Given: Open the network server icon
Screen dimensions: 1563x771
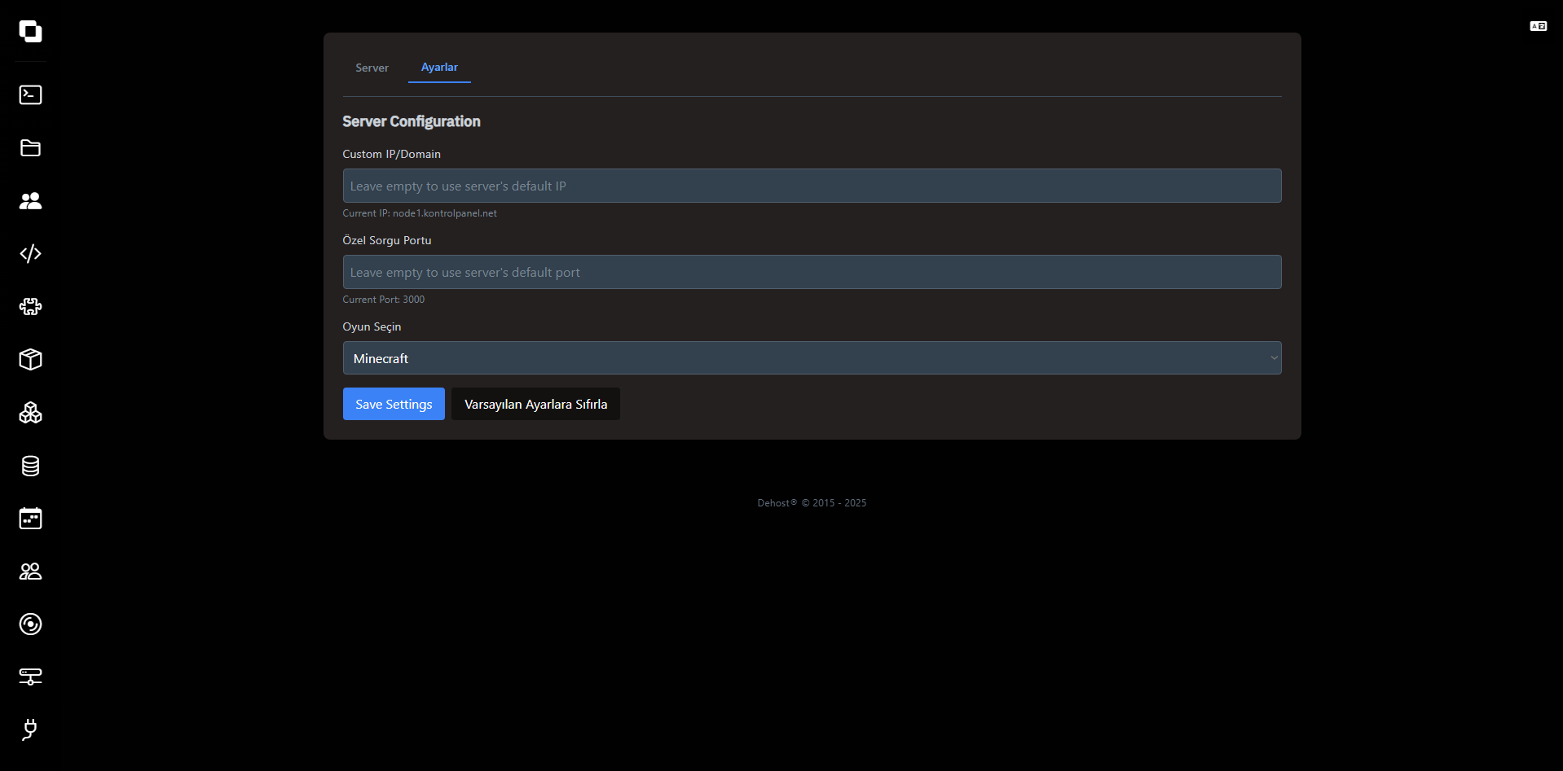Looking at the screenshot, I should pyautogui.click(x=30, y=677).
